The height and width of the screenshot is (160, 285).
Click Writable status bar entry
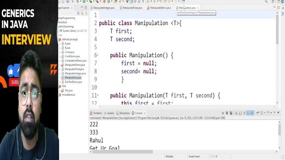pos(169,156)
